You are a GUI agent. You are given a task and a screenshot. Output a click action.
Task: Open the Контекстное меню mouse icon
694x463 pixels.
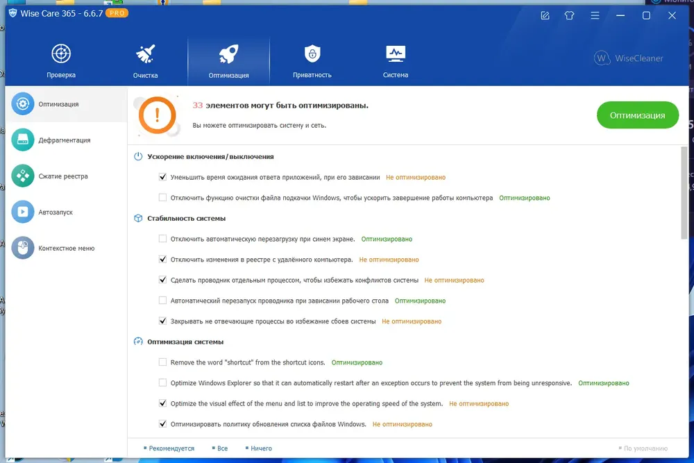pyautogui.click(x=23, y=249)
